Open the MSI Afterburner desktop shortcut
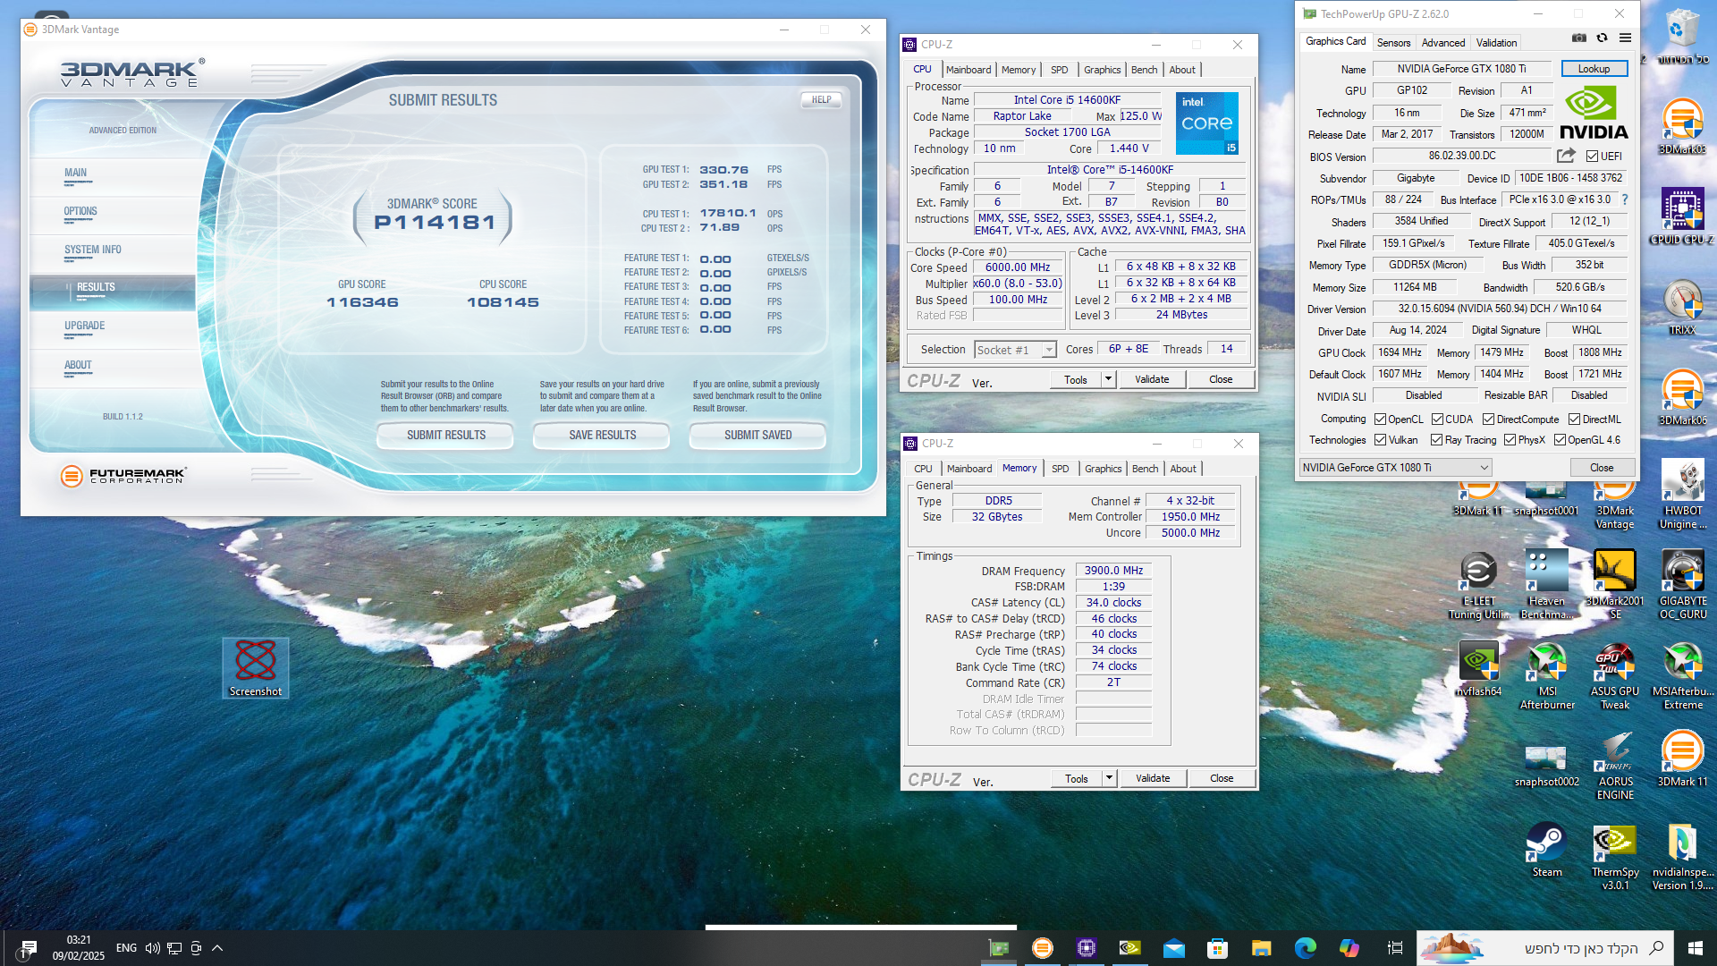1717x966 pixels. [x=1547, y=675]
